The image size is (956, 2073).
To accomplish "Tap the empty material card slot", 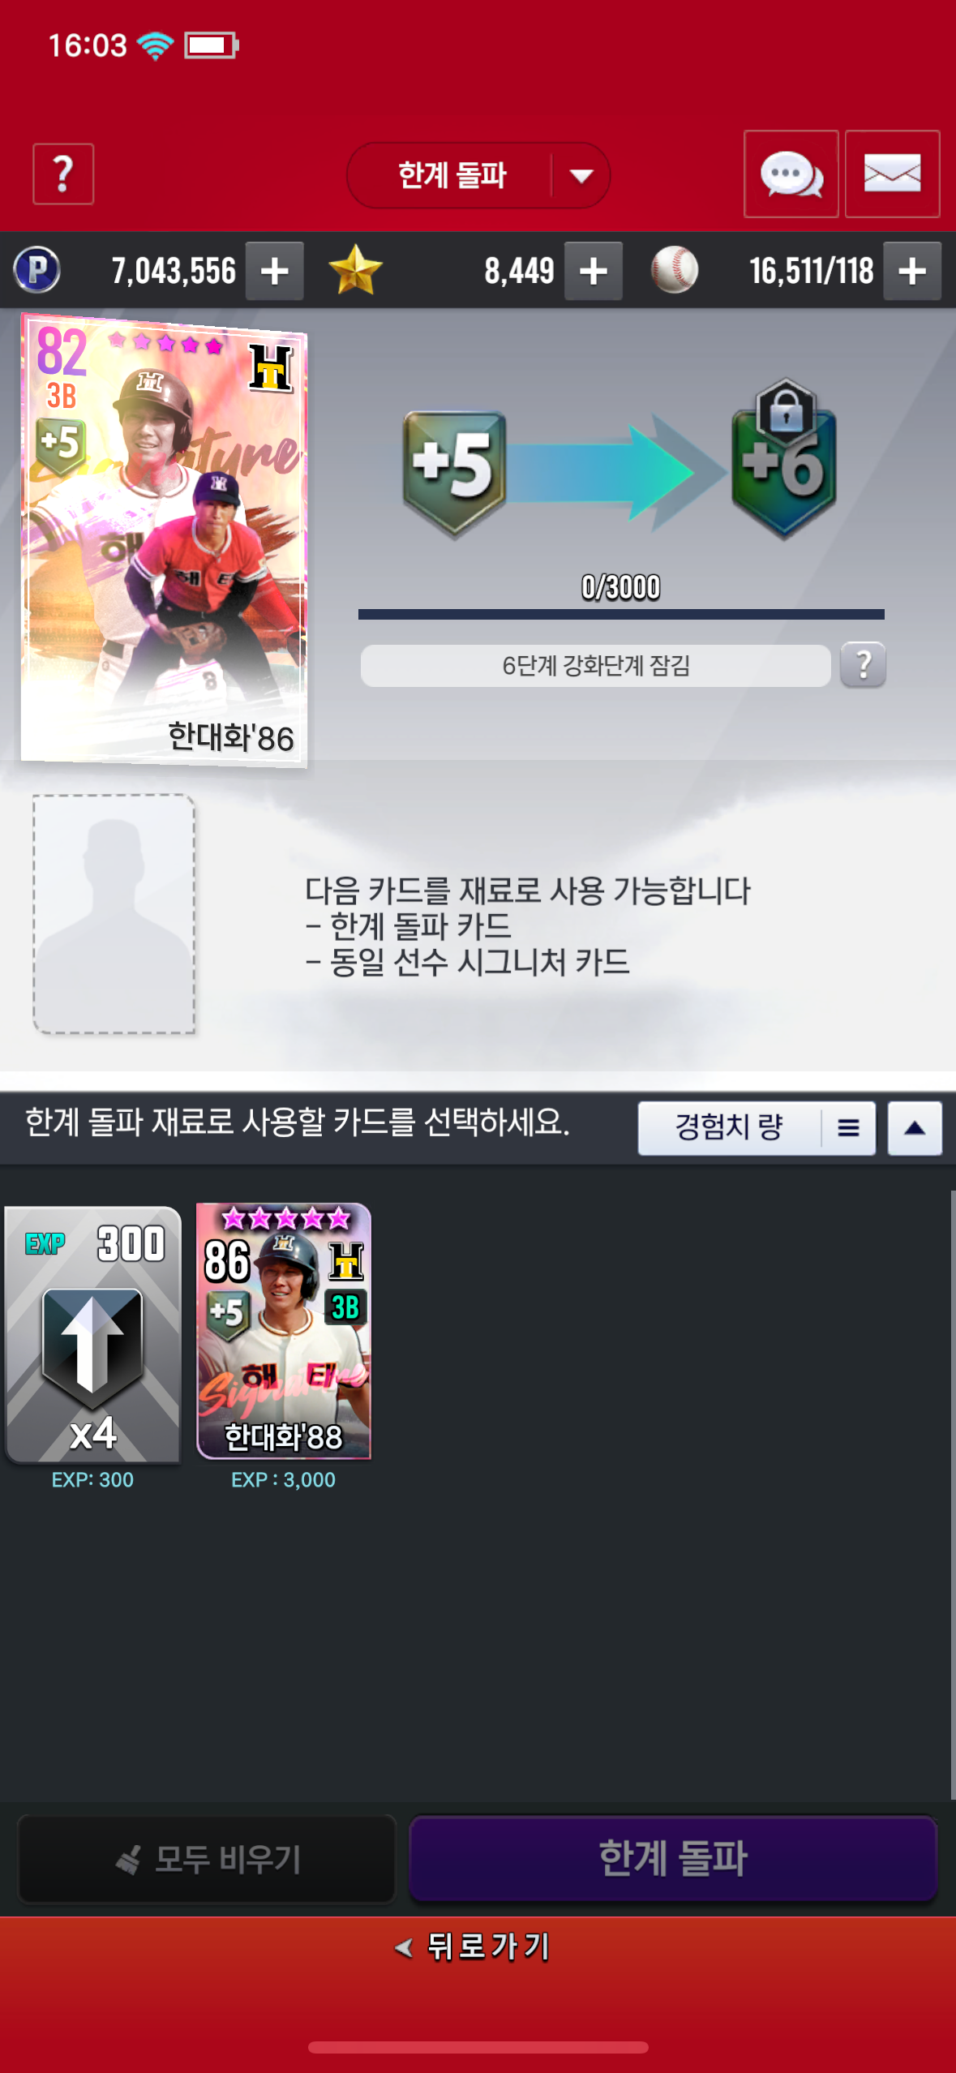I will [114, 913].
